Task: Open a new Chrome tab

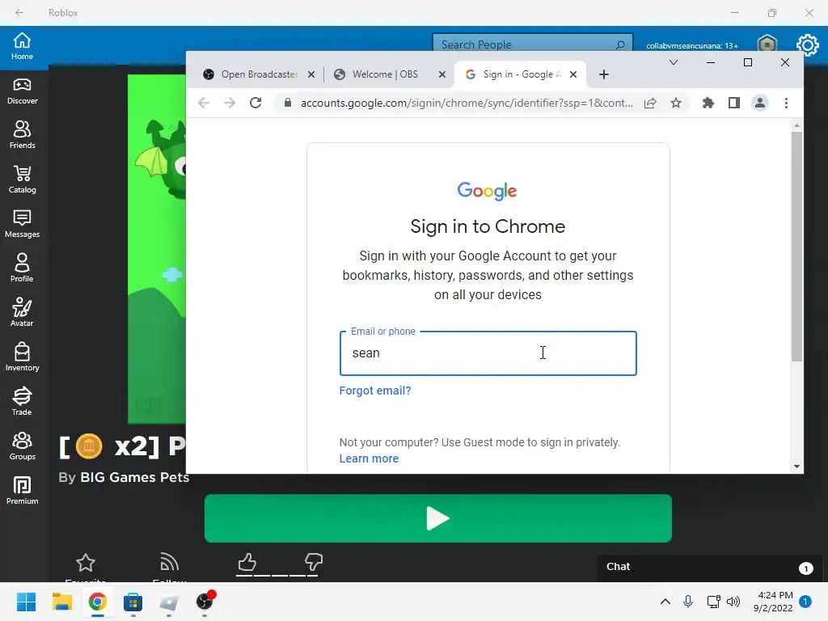Action: tap(604, 74)
